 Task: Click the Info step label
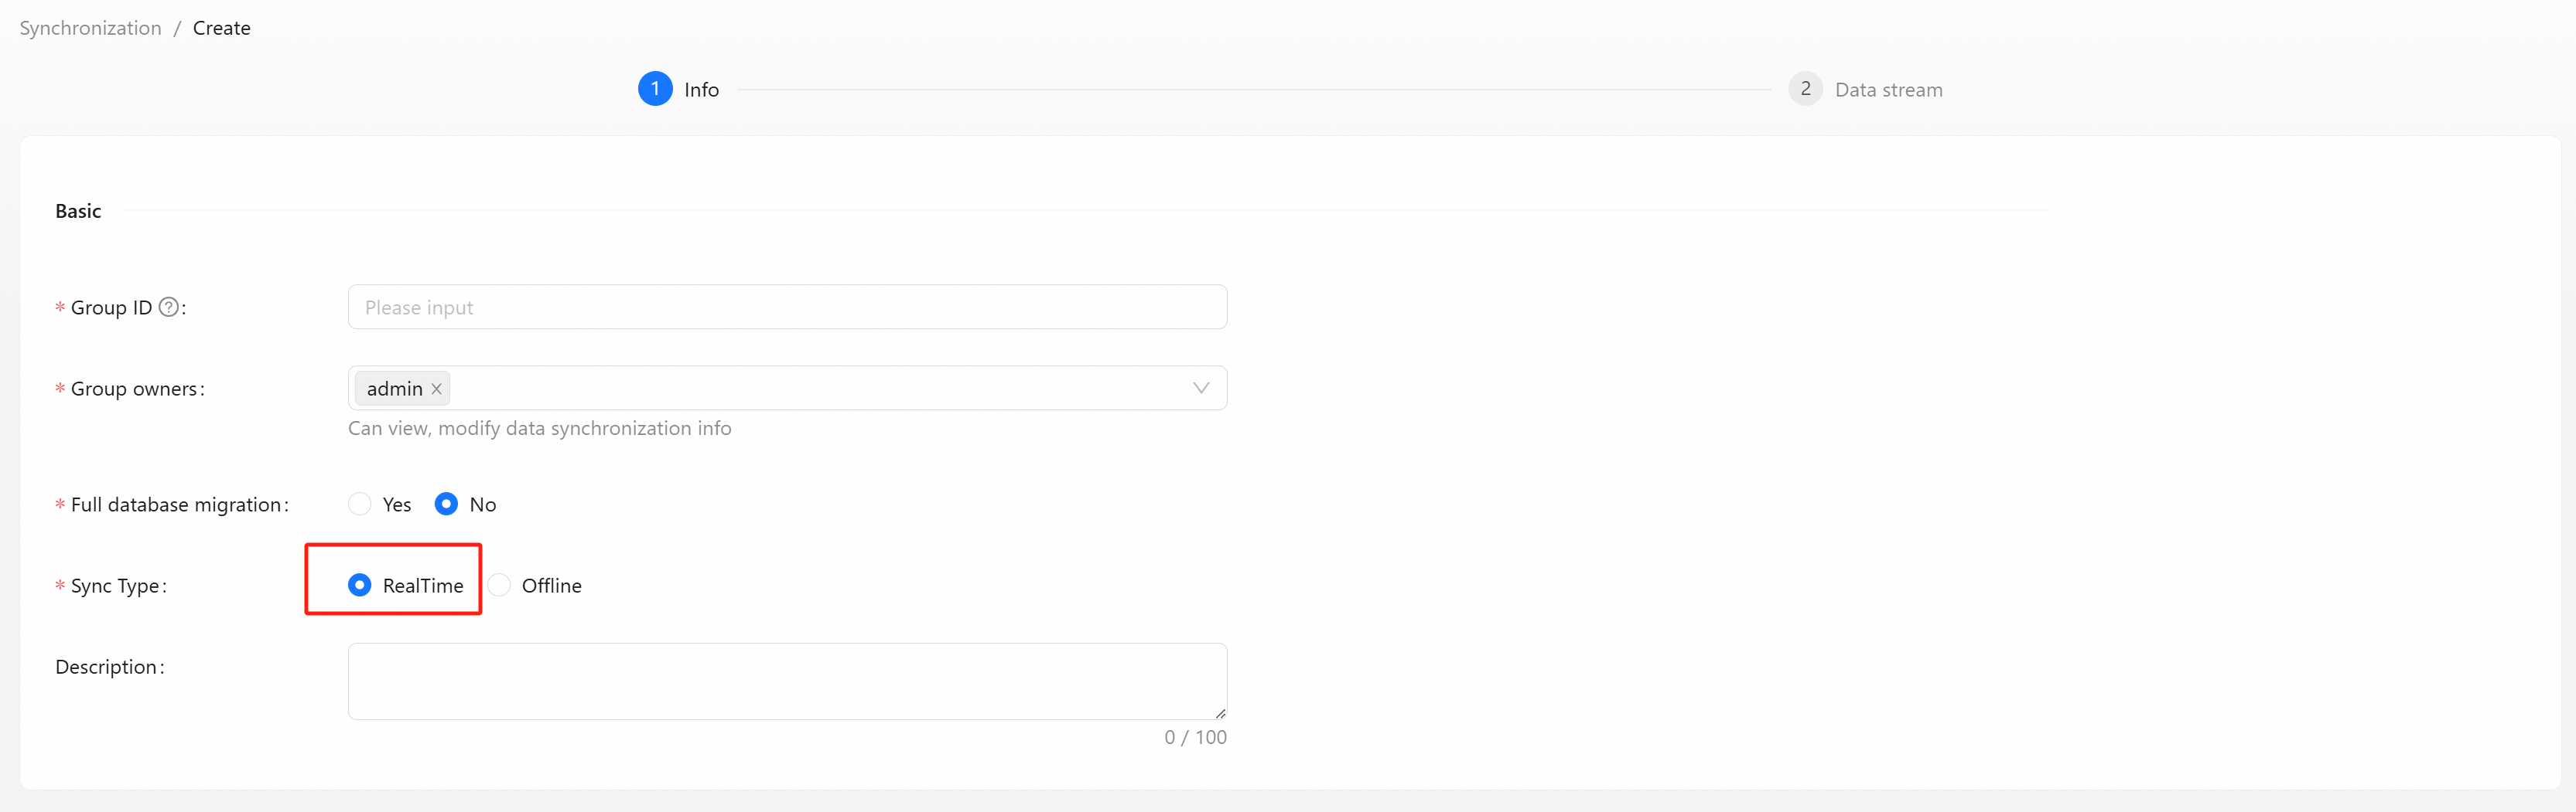click(x=701, y=90)
